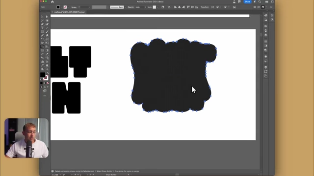314x176 pixels.
Task: Select the Type tool
Action: 42,28
